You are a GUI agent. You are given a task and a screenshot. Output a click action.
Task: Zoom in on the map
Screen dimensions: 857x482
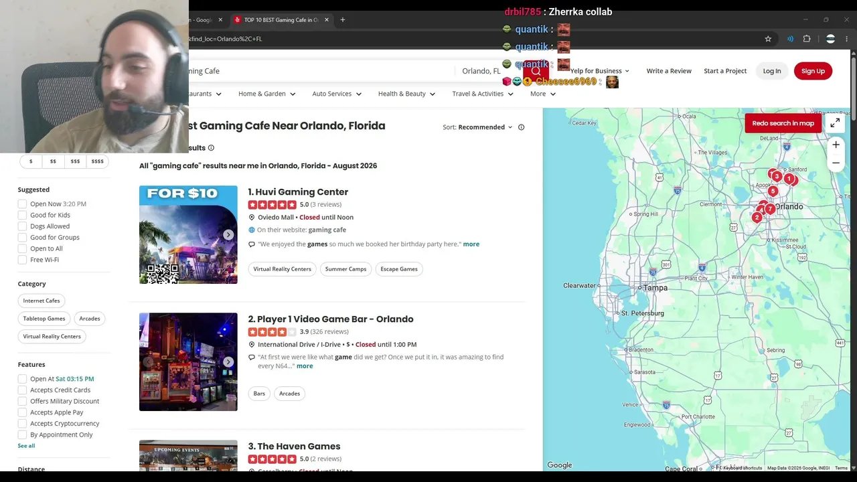pyautogui.click(x=836, y=145)
